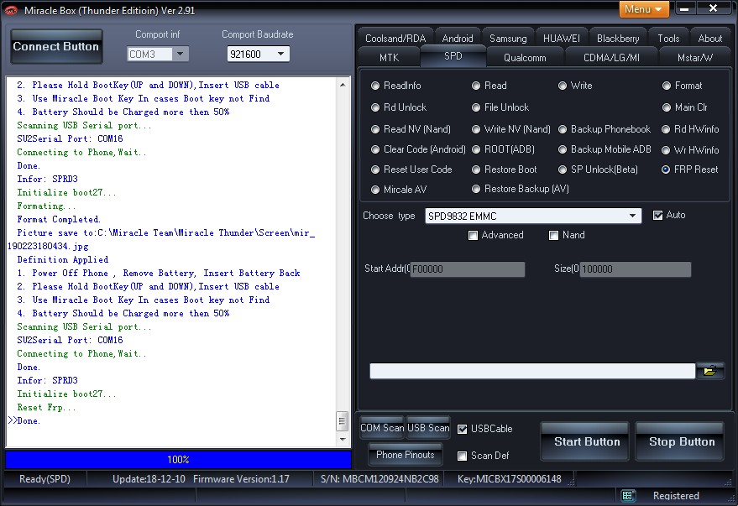The width and height of the screenshot is (738, 506).
Task: Click the 'Format Completed.' log line
Action: [59, 219]
